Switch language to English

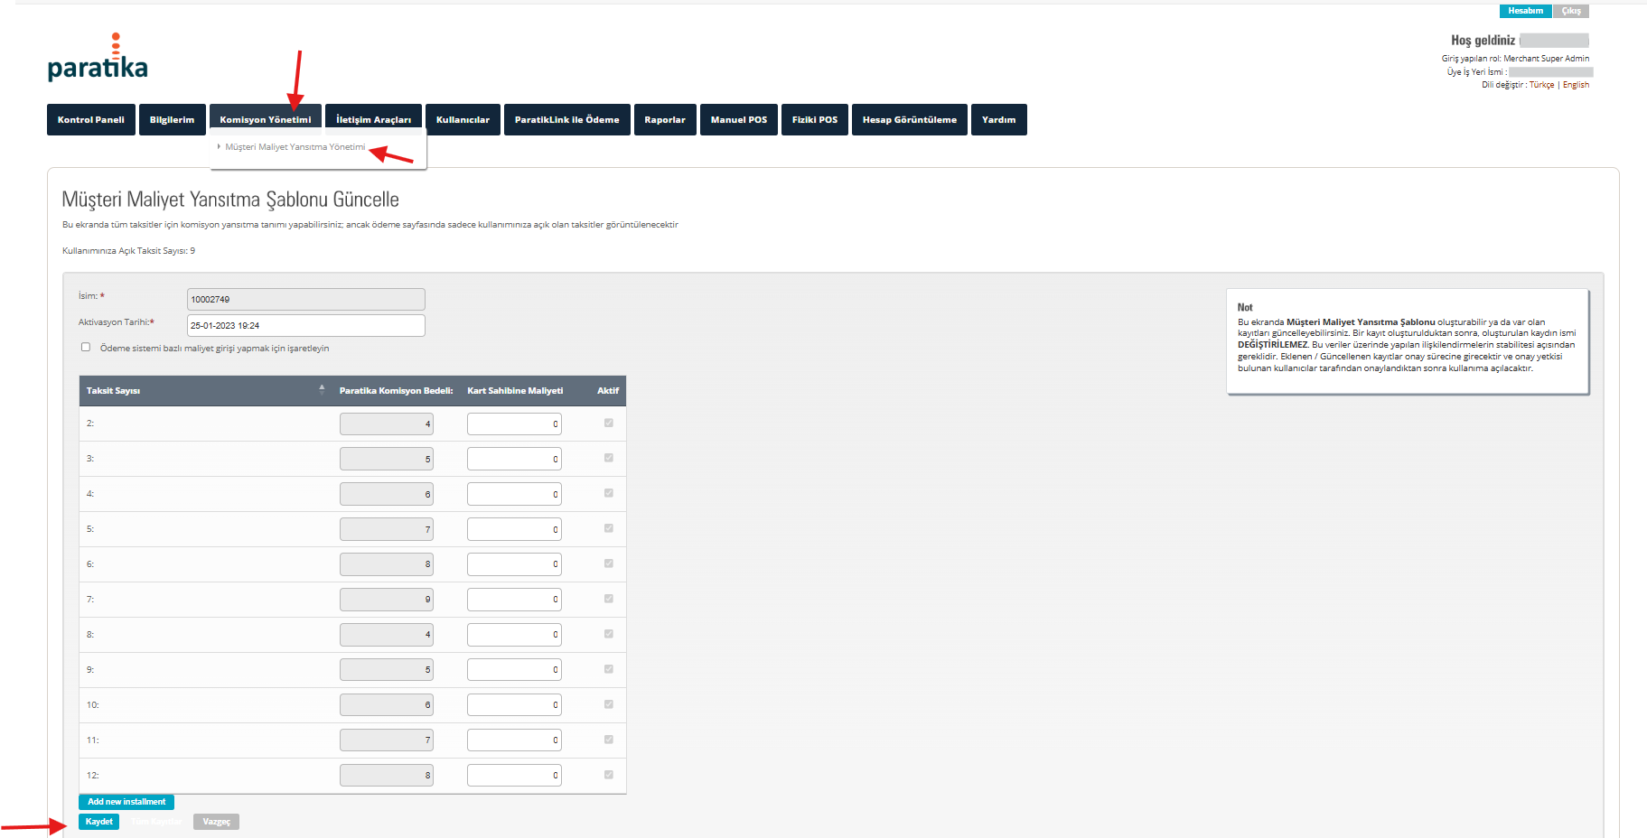(x=1576, y=85)
